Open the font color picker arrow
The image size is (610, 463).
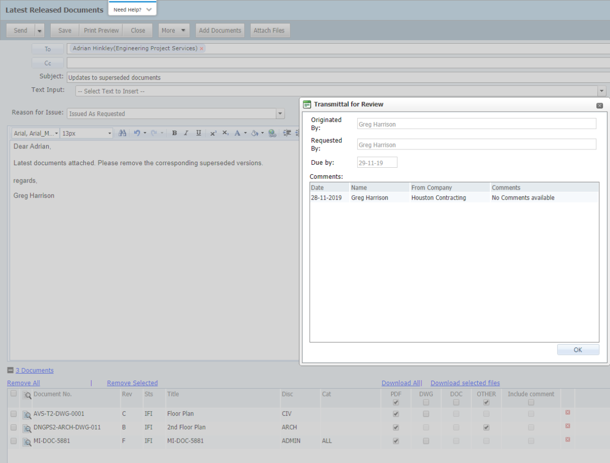click(x=245, y=133)
